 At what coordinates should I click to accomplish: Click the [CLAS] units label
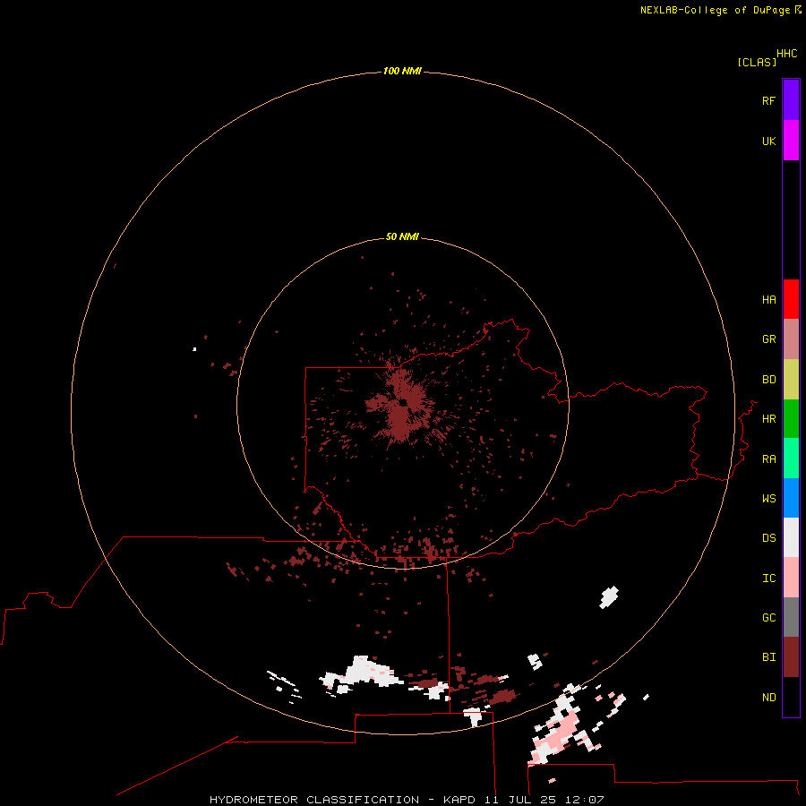point(757,62)
